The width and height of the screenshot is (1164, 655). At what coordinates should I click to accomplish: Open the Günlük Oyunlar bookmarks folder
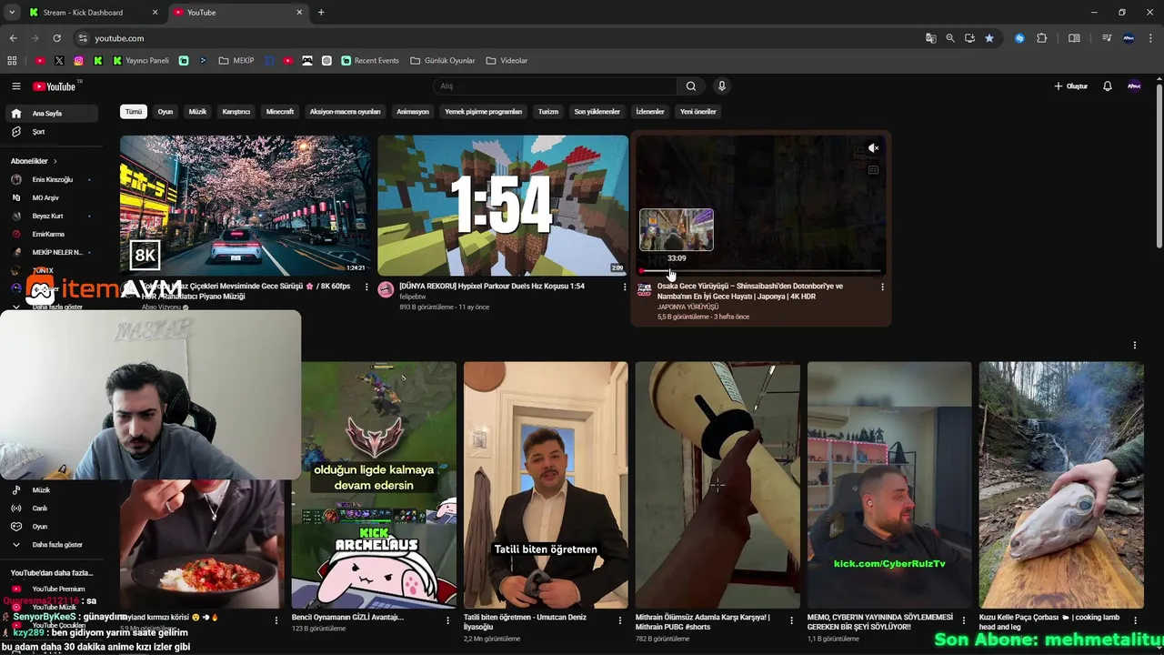[443, 61]
